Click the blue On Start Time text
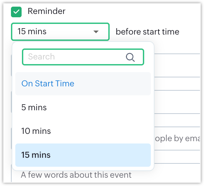This screenshot has height=186, width=204. [x=48, y=83]
